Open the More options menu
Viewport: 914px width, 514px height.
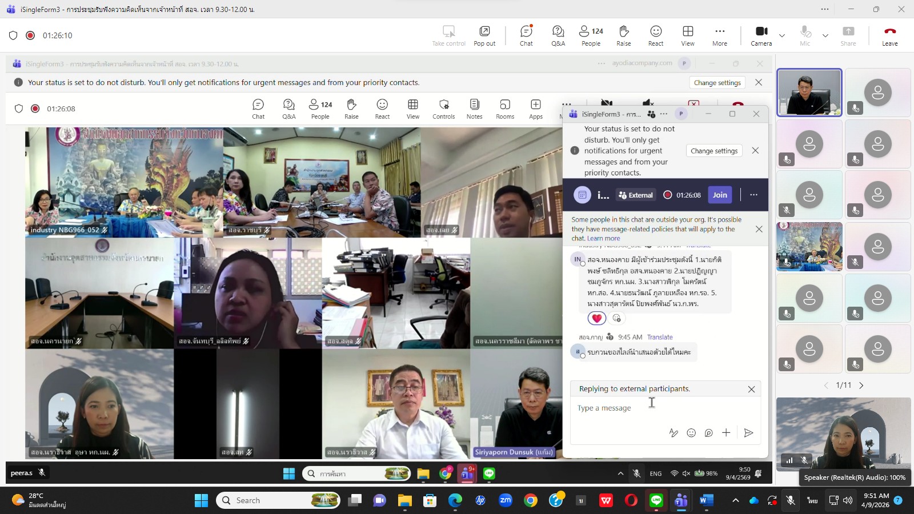pyautogui.click(x=720, y=35)
